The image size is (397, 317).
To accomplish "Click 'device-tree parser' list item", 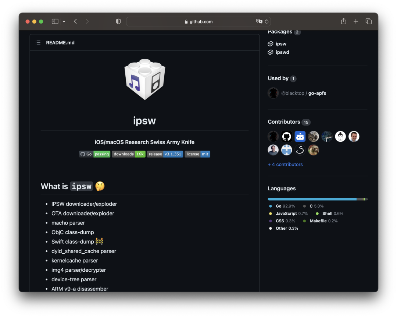I will pos(74,279).
